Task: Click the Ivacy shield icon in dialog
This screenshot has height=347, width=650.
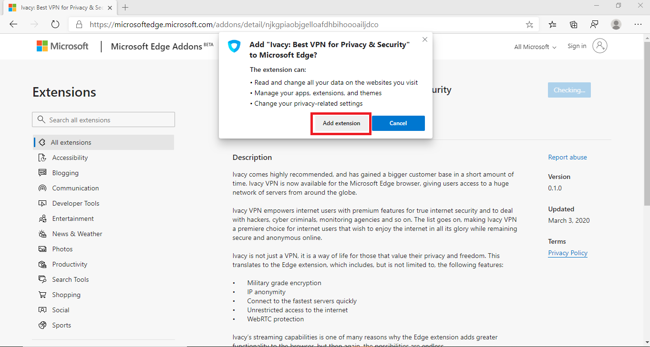Action: point(234,46)
